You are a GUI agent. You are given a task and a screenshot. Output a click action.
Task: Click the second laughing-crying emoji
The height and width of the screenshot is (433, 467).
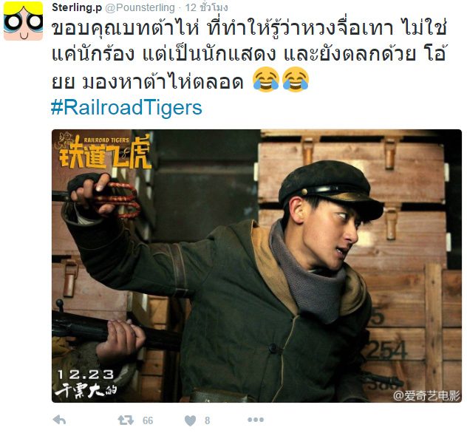point(296,80)
